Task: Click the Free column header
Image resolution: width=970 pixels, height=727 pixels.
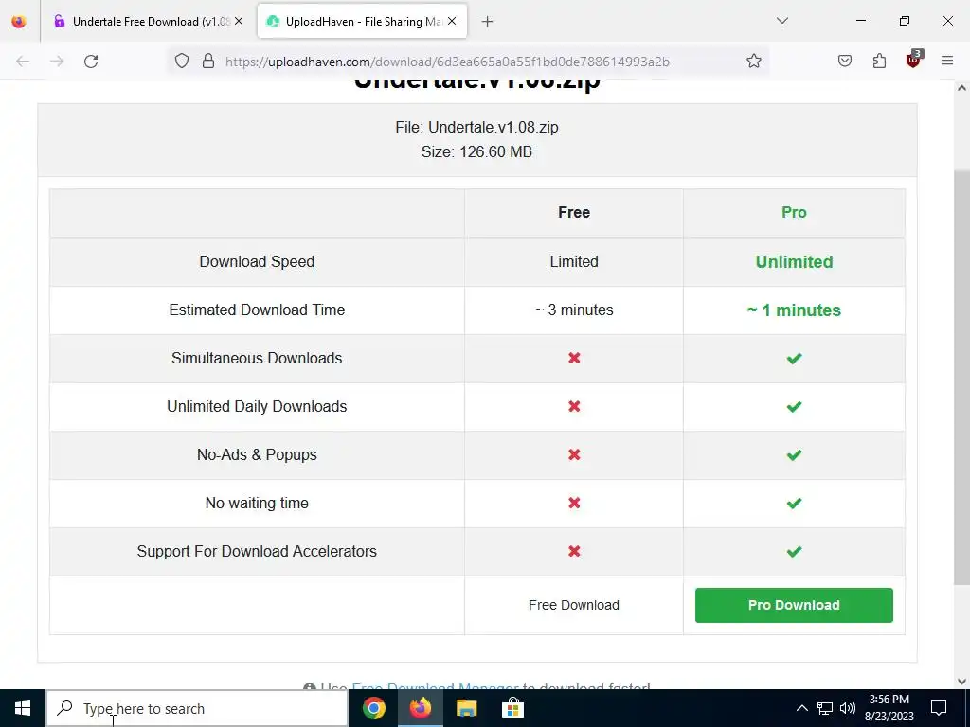Action: coord(573,213)
